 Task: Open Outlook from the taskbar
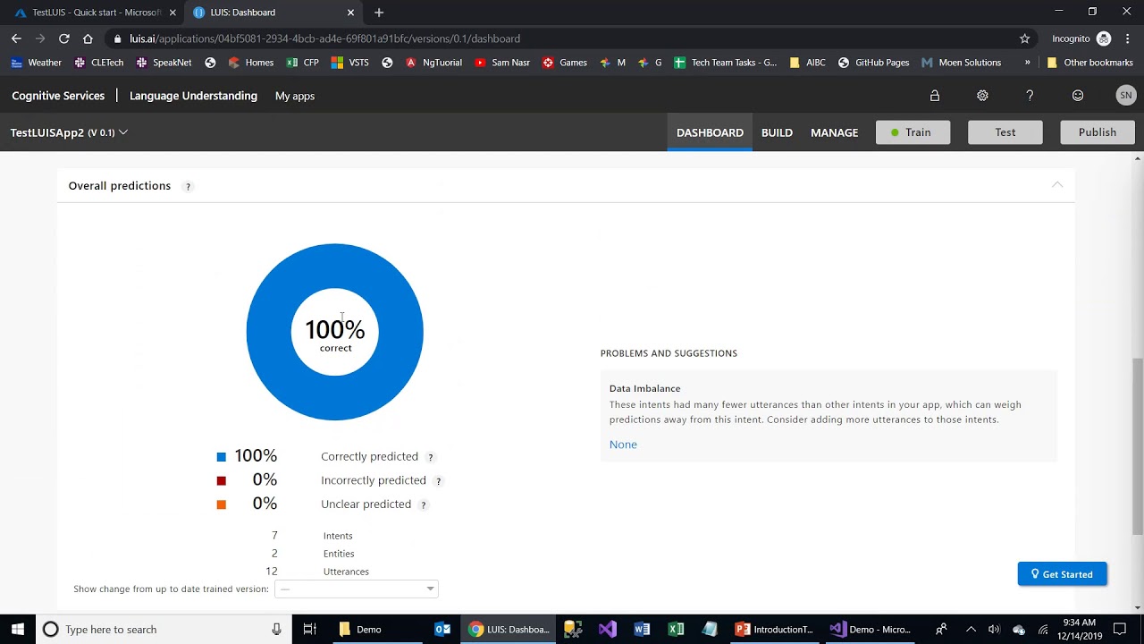coord(442,629)
